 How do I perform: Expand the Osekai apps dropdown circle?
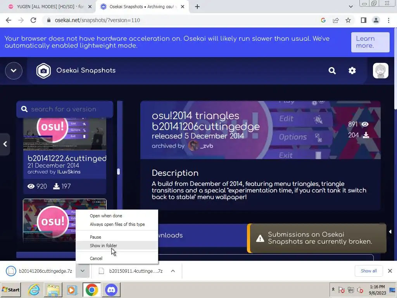click(x=14, y=71)
